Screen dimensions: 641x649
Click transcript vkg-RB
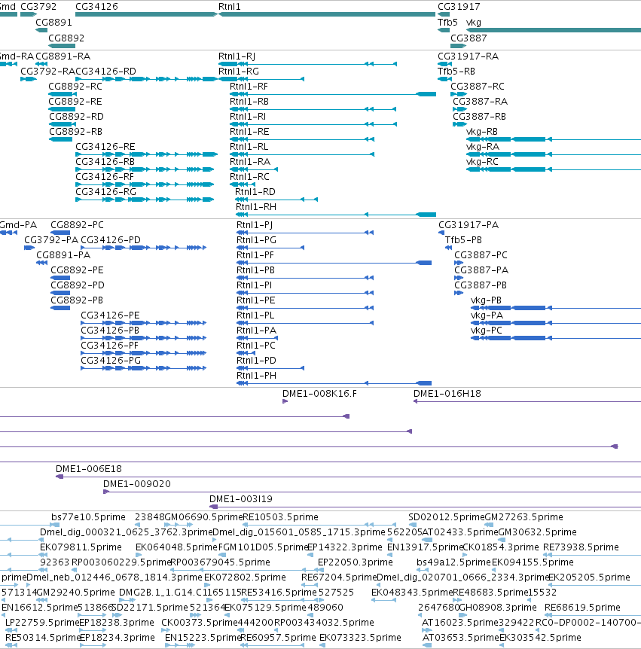coord(482,132)
